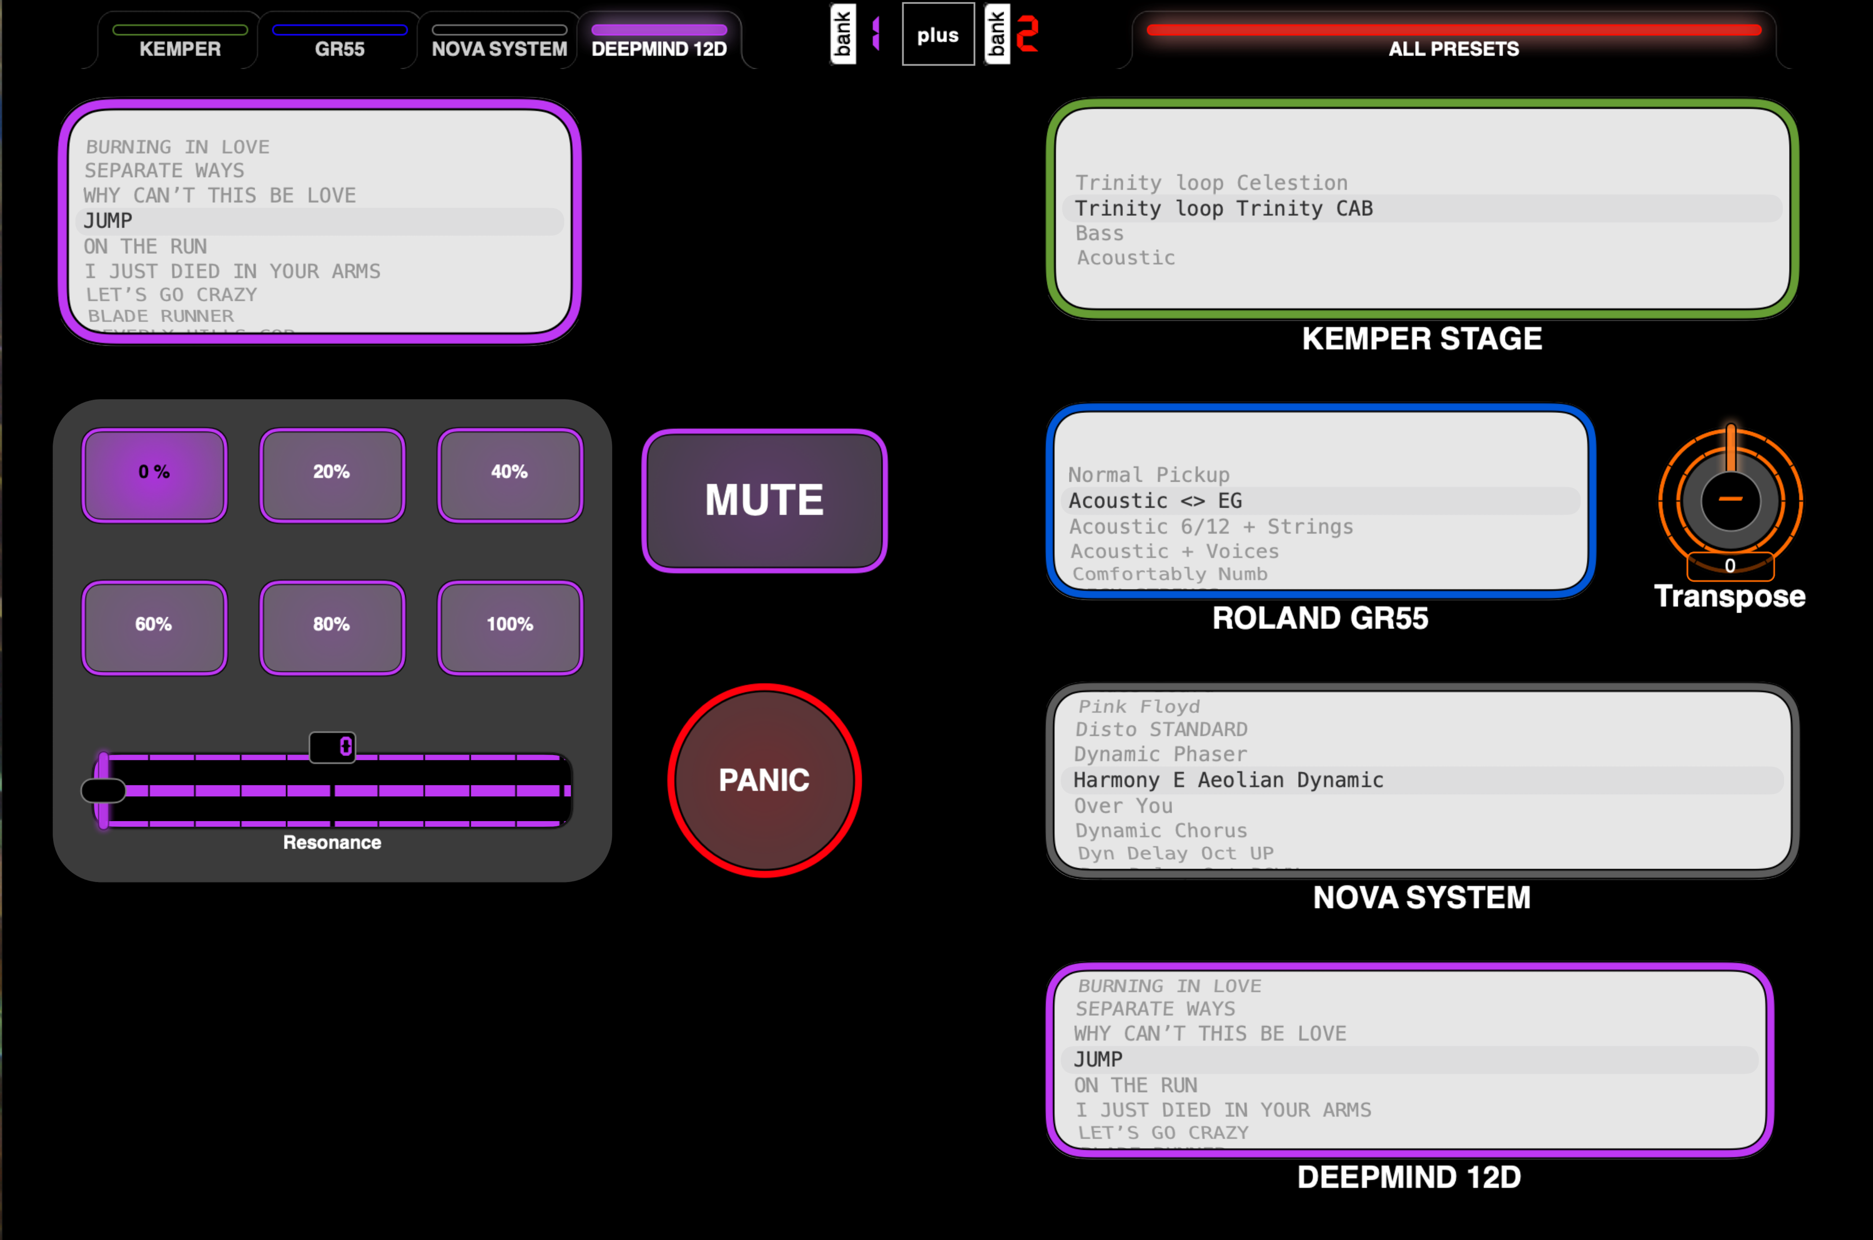Select the 100% pad

(510, 627)
